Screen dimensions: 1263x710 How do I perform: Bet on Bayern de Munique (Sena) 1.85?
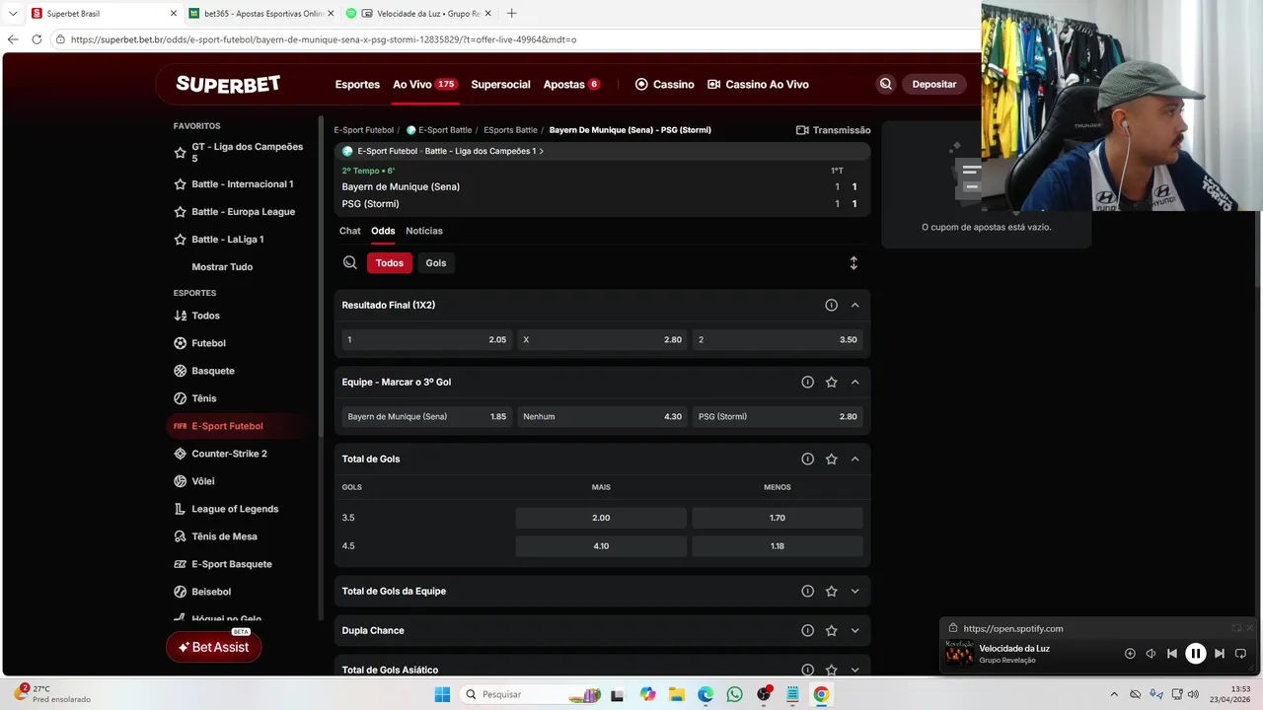[x=426, y=416]
